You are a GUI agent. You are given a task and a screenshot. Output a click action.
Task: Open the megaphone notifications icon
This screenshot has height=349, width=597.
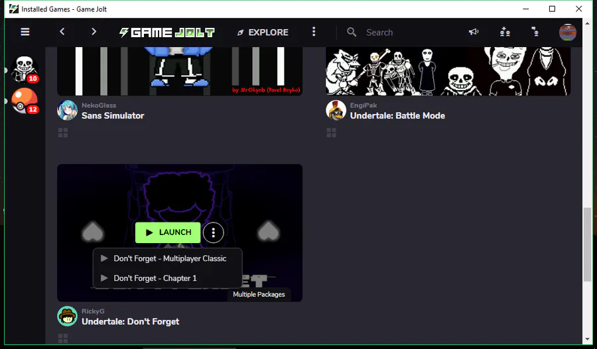tap(473, 32)
